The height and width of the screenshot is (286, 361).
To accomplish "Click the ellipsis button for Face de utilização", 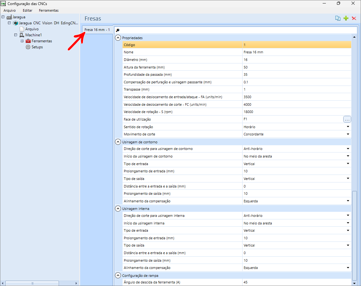I will (347, 119).
